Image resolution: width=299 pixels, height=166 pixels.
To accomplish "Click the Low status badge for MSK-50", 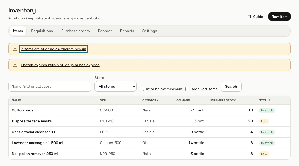I will pyautogui.click(x=264, y=121).
